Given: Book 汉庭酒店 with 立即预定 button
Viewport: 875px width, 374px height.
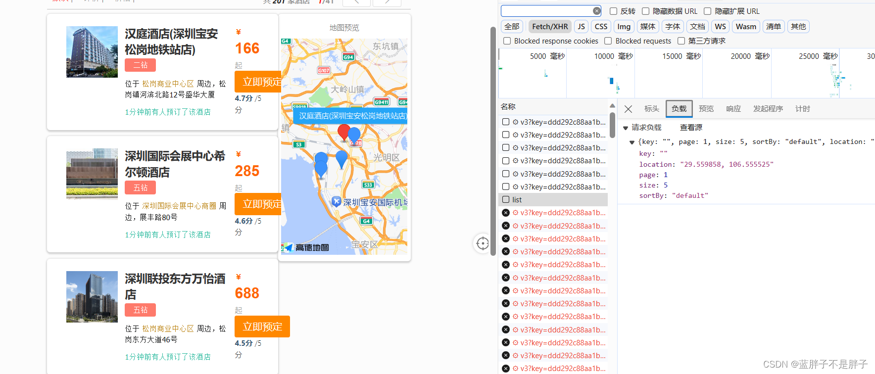Looking at the screenshot, I should coord(258,82).
